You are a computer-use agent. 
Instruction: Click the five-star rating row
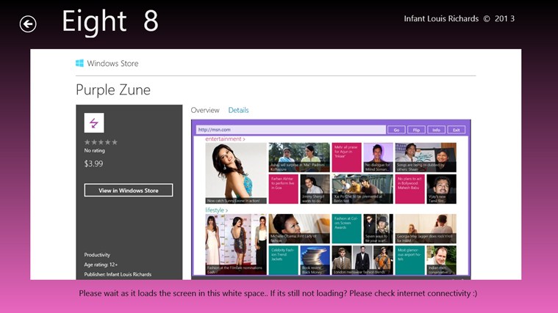click(x=101, y=142)
